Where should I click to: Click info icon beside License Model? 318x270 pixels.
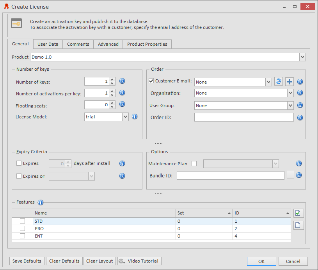[135, 116]
